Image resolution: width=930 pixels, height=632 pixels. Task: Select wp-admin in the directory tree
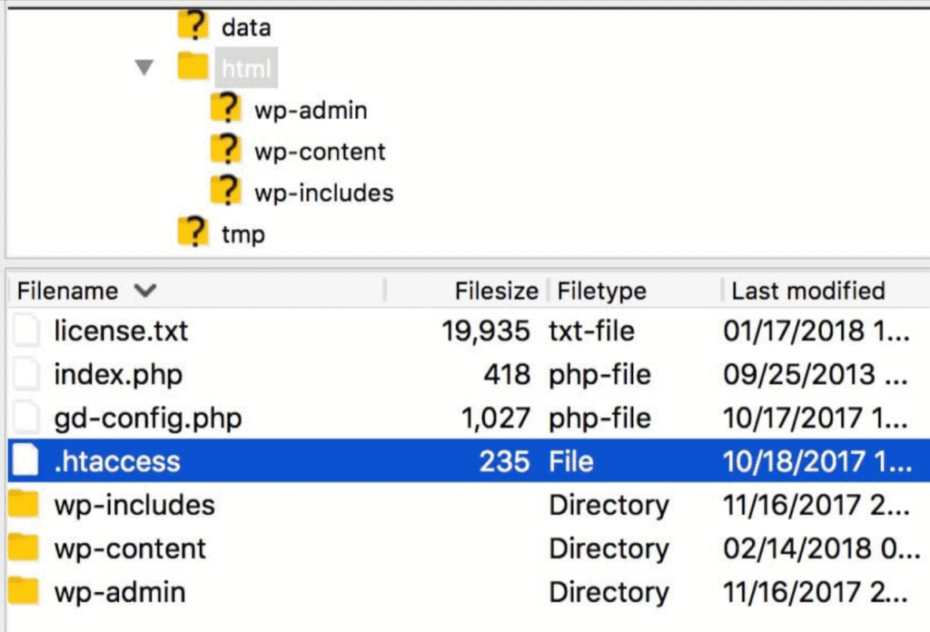311,111
